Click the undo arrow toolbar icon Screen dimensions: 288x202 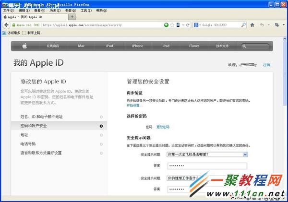coord(262,25)
